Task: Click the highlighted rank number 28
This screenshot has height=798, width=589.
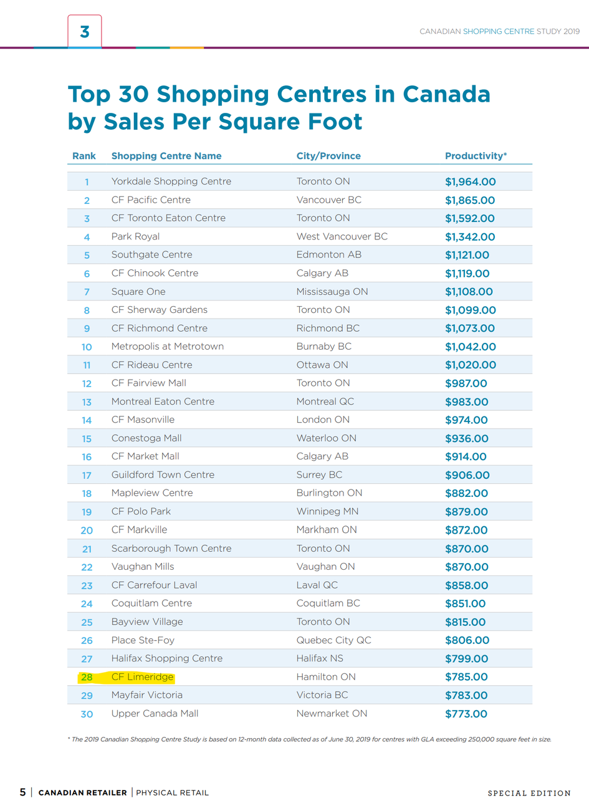Action: point(87,677)
